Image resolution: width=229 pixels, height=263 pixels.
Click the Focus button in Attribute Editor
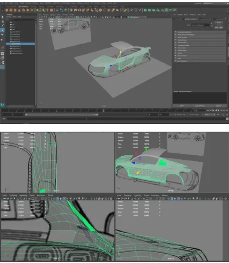[x=219, y=22]
